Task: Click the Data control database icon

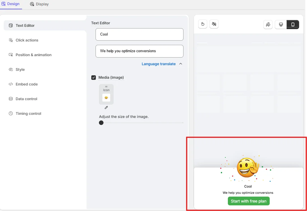Action: tap(11, 99)
